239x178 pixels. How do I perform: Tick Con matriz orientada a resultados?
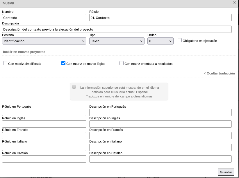tap(122, 63)
